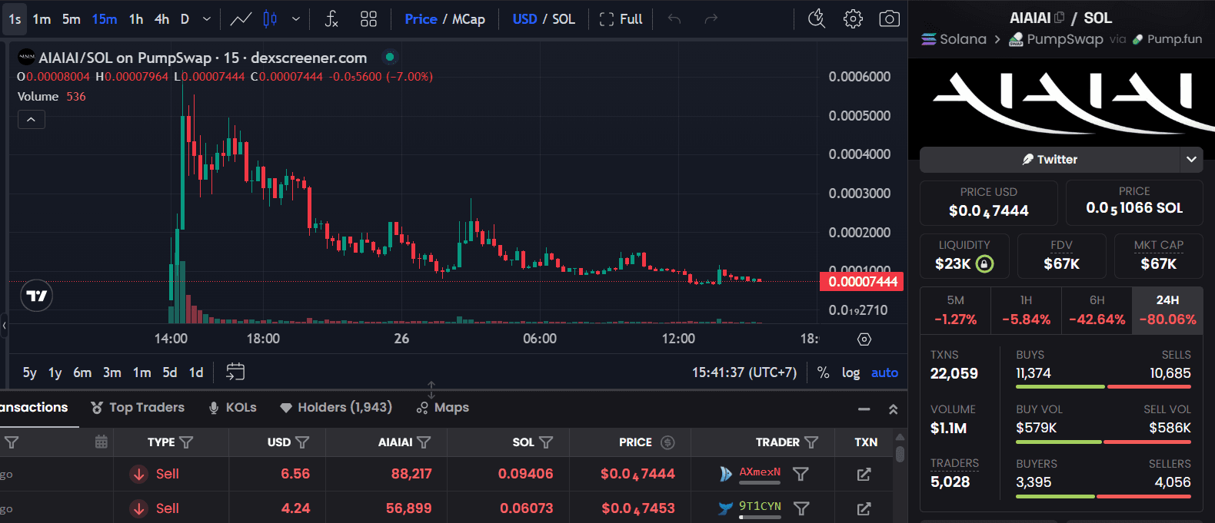Select the 1h timeframe button
The image size is (1215, 523).
136,19
